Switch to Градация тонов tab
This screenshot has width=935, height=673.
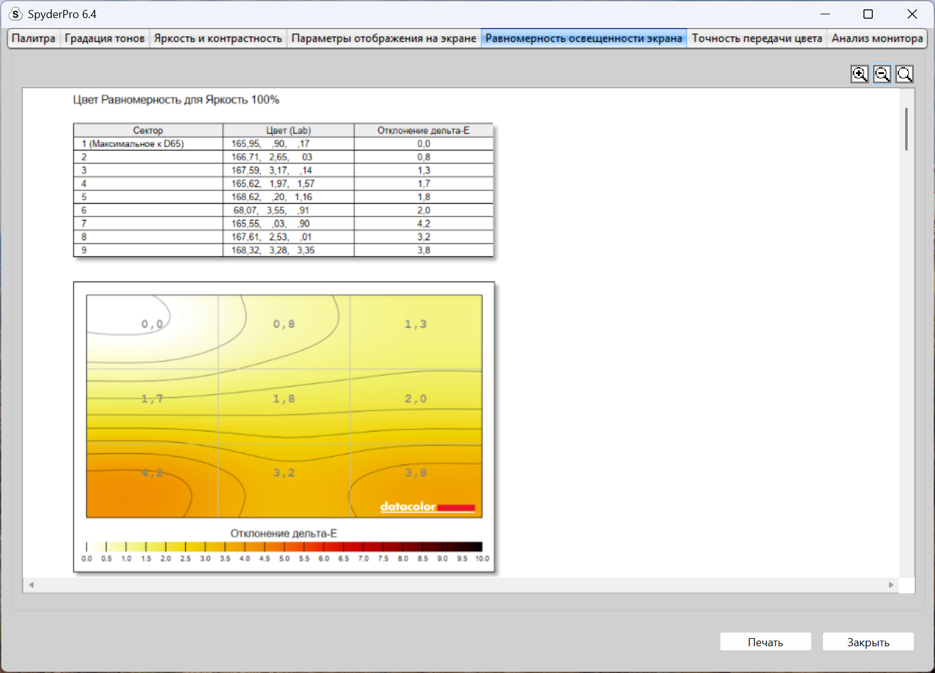tap(105, 38)
